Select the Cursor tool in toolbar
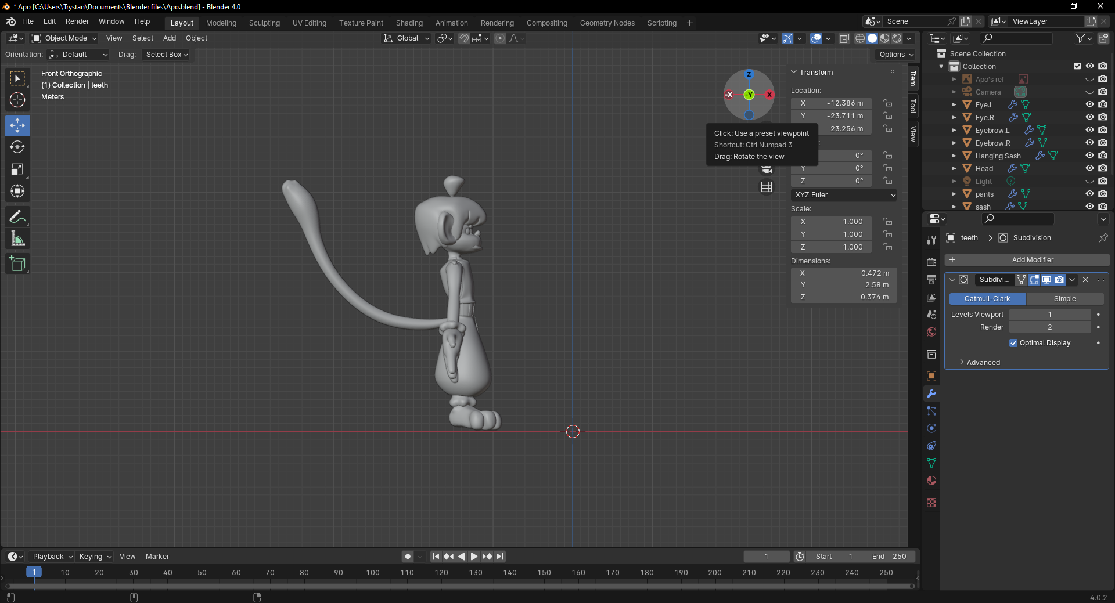The height and width of the screenshot is (603, 1115). click(17, 100)
